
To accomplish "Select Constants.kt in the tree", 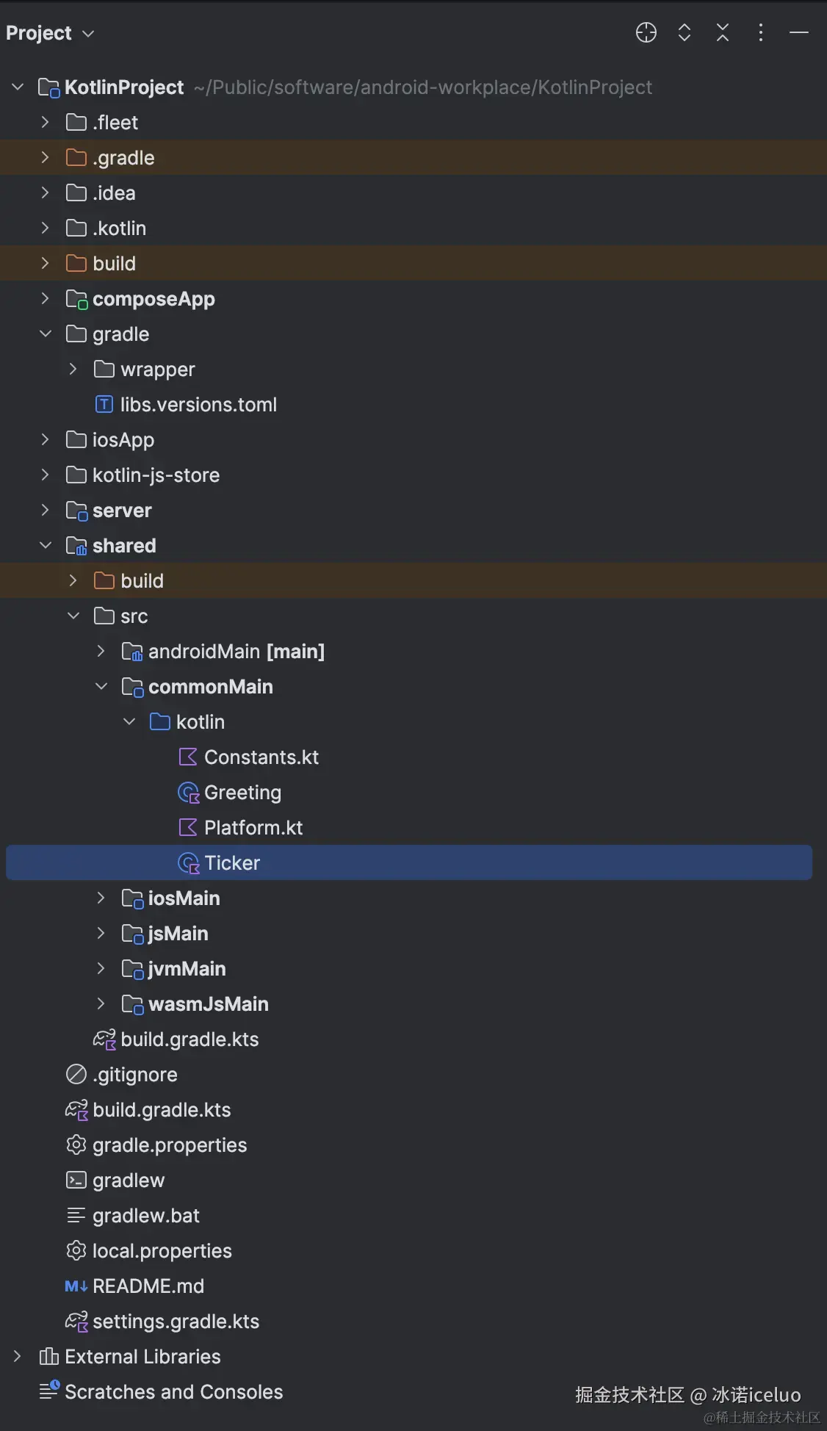I will 261,757.
